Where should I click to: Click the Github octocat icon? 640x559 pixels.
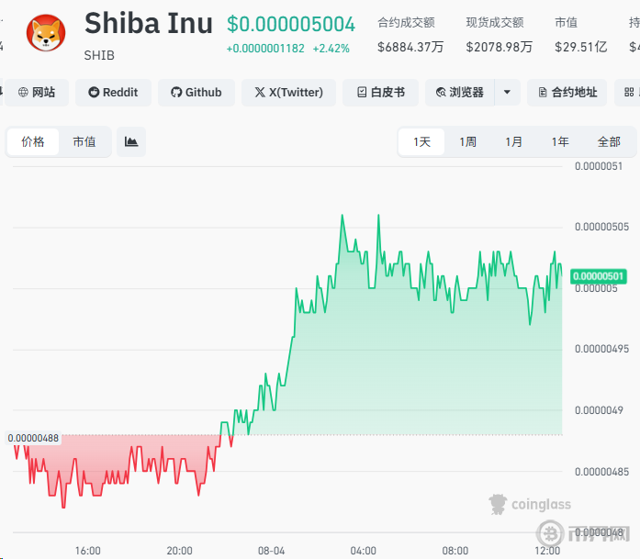[176, 92]
